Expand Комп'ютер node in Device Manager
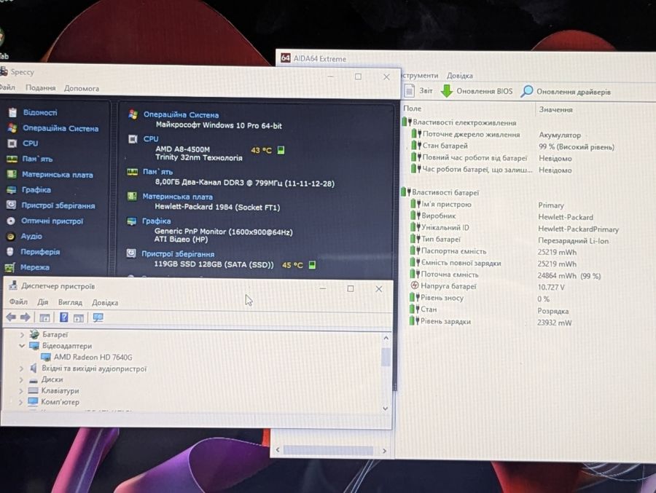656x493 pixels. coord(20,402)
